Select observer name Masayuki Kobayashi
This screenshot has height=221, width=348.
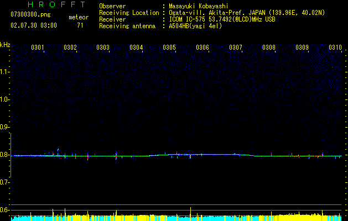(199, 7)
